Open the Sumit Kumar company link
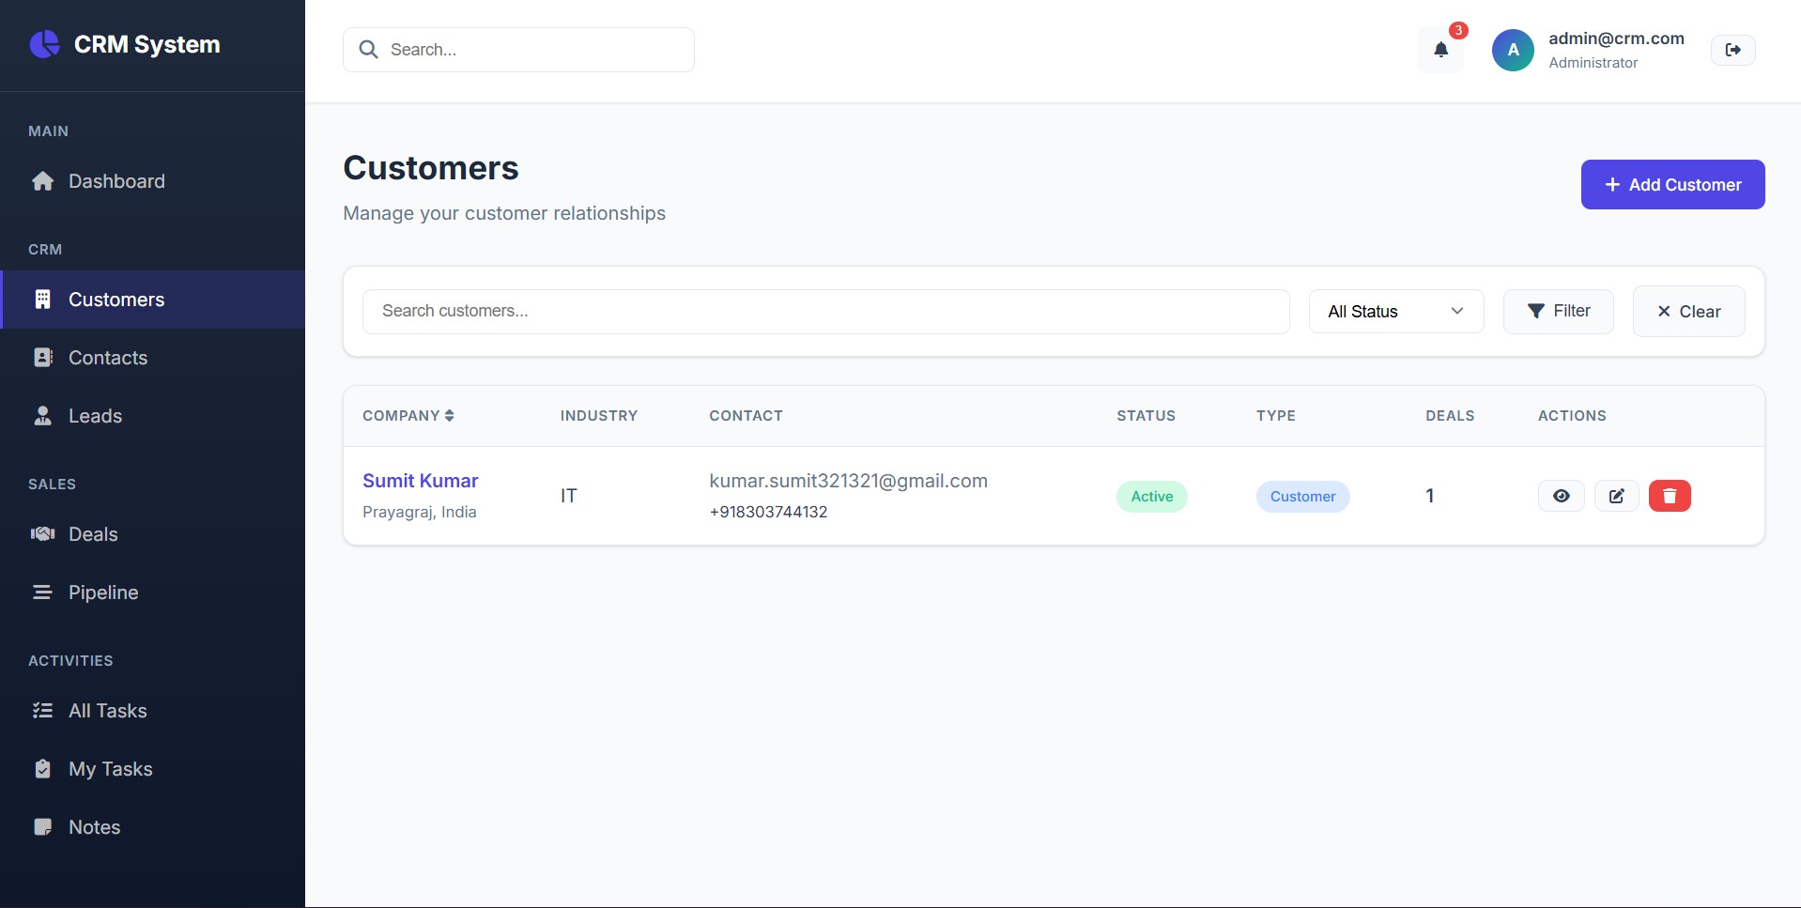The width and height of the screenshot is (1801, 908). (420, 481)
